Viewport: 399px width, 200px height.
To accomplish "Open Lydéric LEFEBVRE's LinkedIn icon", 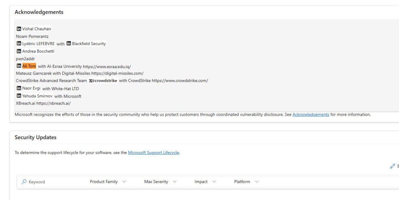I will (19, 44).
